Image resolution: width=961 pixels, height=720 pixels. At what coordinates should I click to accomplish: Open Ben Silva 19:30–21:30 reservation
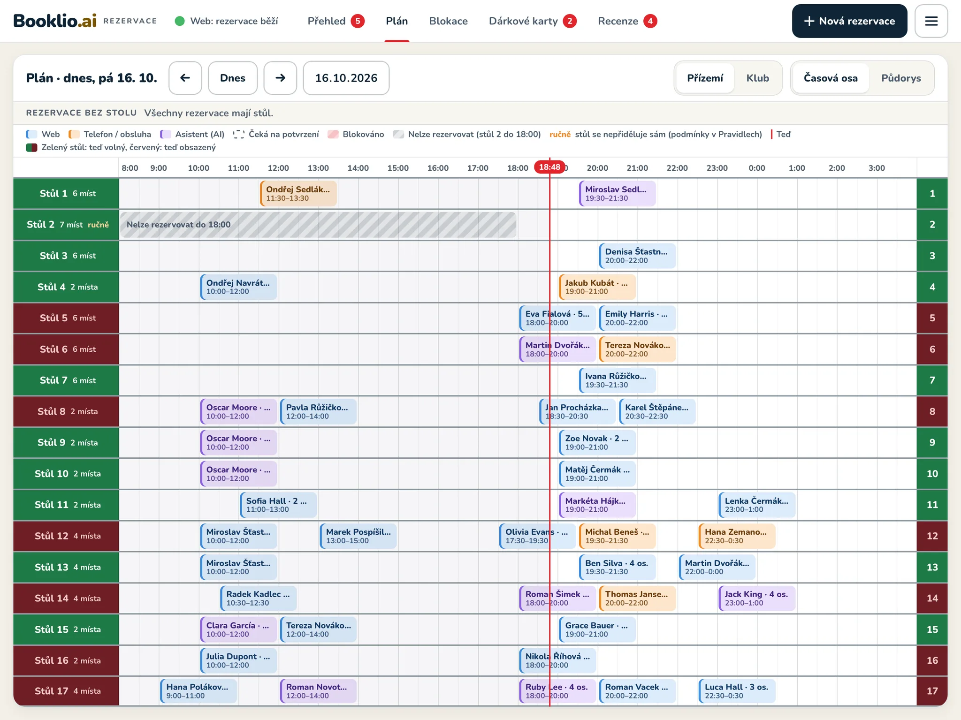pos(618,567)
